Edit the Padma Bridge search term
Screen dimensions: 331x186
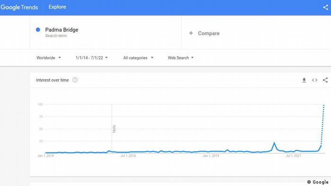pyautogui.click(x=61, y=30)
